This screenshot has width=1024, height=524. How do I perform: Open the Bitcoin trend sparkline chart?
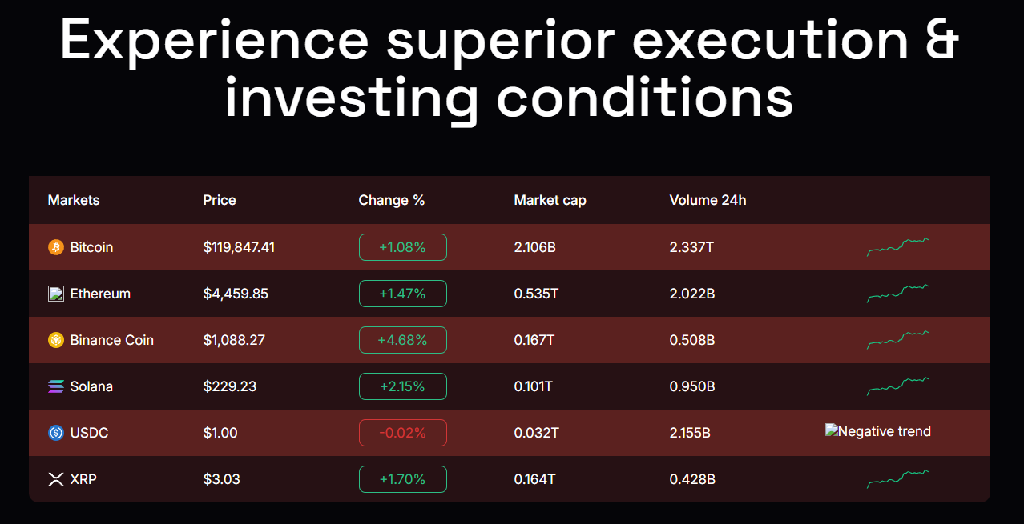pyautogui.click(x=897, y=247)
